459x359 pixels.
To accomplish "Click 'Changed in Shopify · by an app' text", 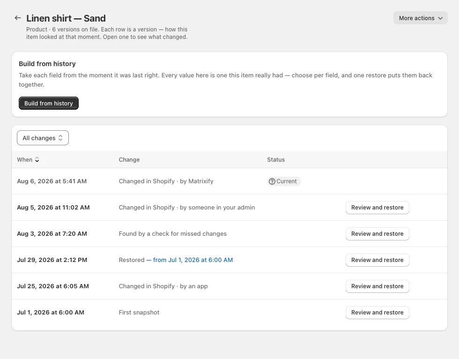I will click(x=163, y=286).
